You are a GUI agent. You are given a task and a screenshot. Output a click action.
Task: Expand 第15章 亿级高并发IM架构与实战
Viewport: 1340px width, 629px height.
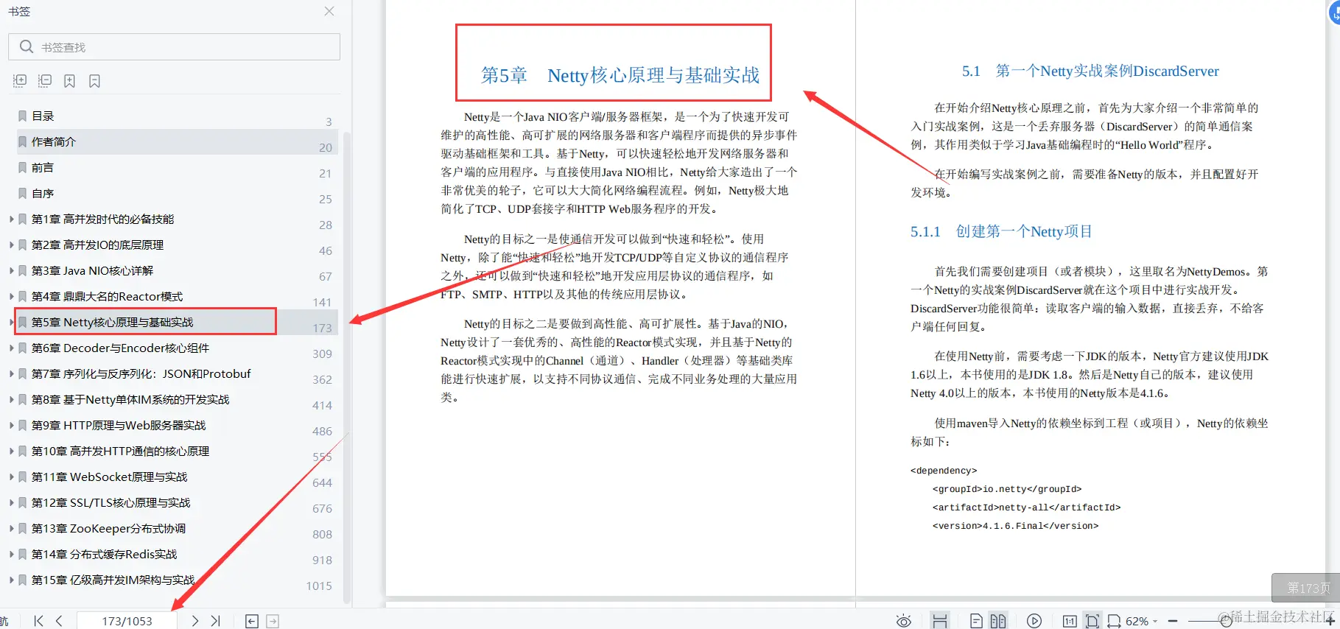click(x=11, y=580)
